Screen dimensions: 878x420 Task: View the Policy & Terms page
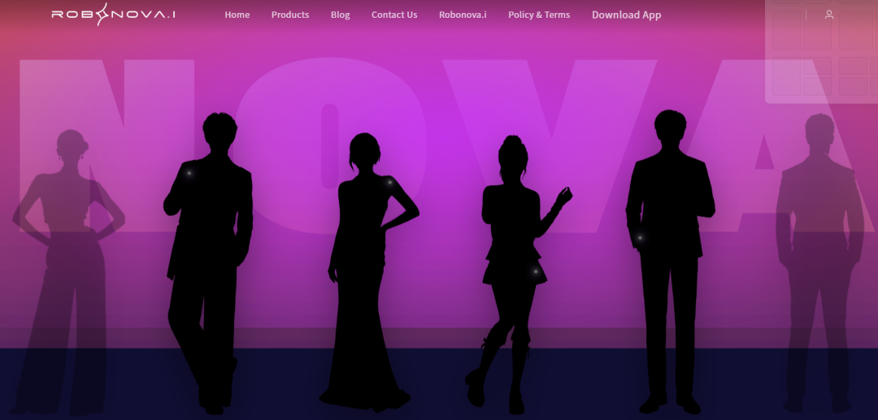coord(539,15)
